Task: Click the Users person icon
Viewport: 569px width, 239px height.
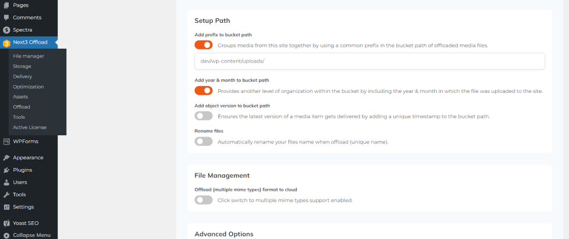Action: coord(6,182)
